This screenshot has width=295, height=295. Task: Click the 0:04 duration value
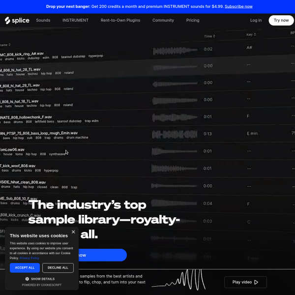coord(207,204)
